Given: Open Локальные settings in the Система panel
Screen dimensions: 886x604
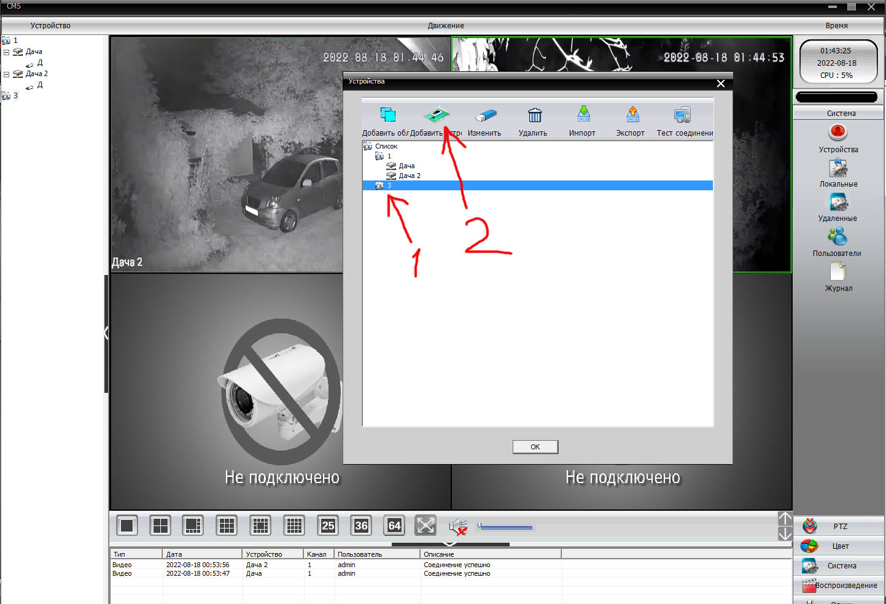Looking at the screenshot, I should pyautogui.click(x=837, y=168).
